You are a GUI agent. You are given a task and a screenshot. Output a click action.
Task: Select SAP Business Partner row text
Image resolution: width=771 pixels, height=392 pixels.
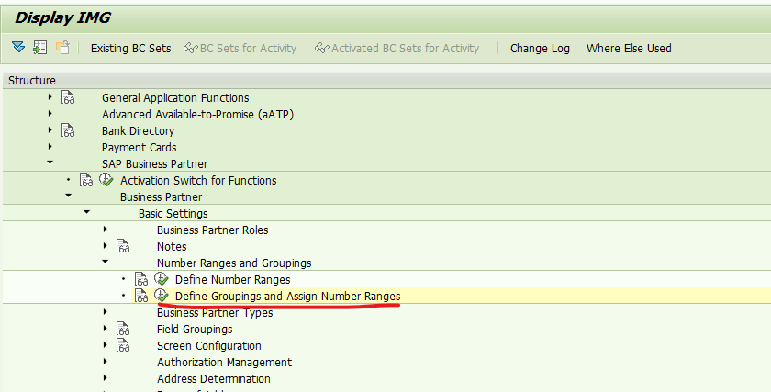155,163
